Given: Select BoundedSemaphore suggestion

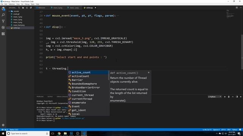Looking at the screenshot, I should click(x=88, y=84).
